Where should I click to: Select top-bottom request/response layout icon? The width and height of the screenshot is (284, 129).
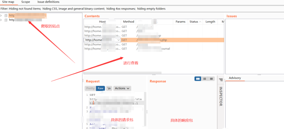coord(205,79)
